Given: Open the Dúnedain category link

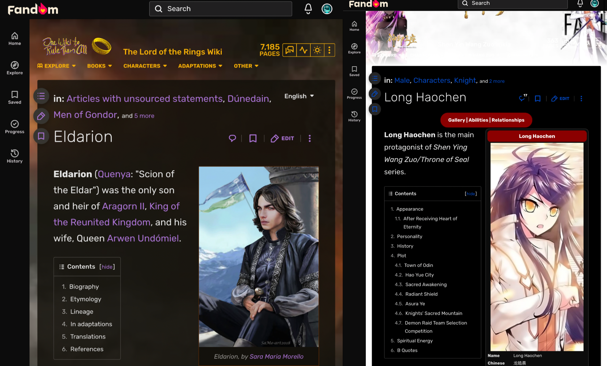Looking at the screenshot, I should pos(249,99).
